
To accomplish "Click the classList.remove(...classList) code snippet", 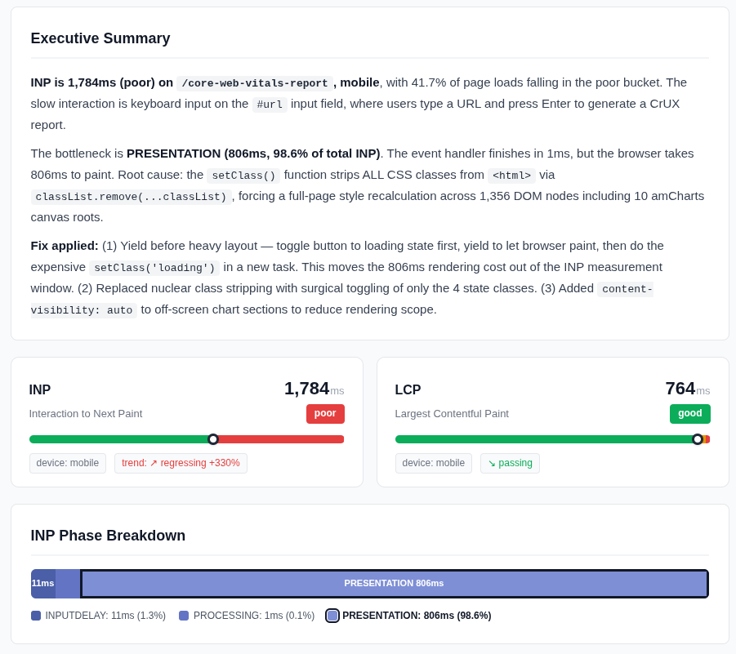I will click(131, 197).
